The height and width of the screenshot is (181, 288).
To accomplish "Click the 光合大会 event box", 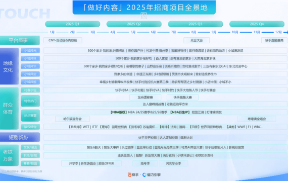I will pyautogui.click(x=197, y=40).
